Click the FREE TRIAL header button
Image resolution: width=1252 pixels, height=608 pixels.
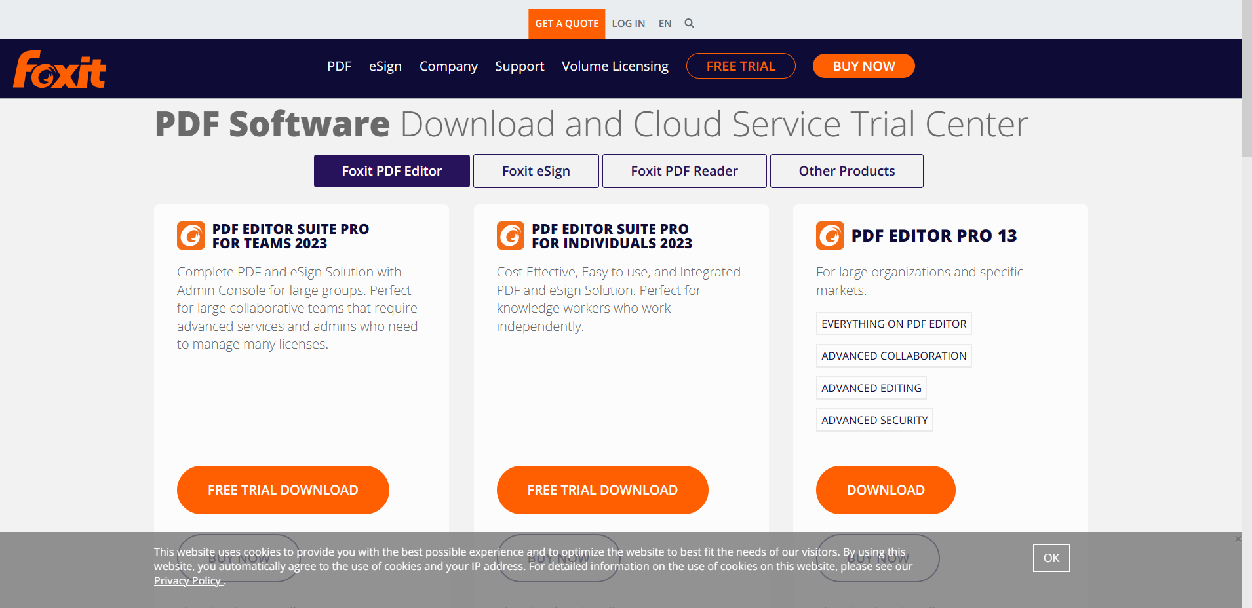[x=741, y=66]
